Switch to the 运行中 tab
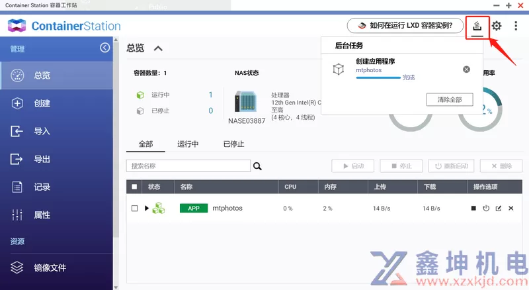This screenshot has height=290, width=529. coord(188,144)
